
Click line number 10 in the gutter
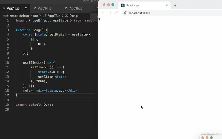tap(7, 62)
